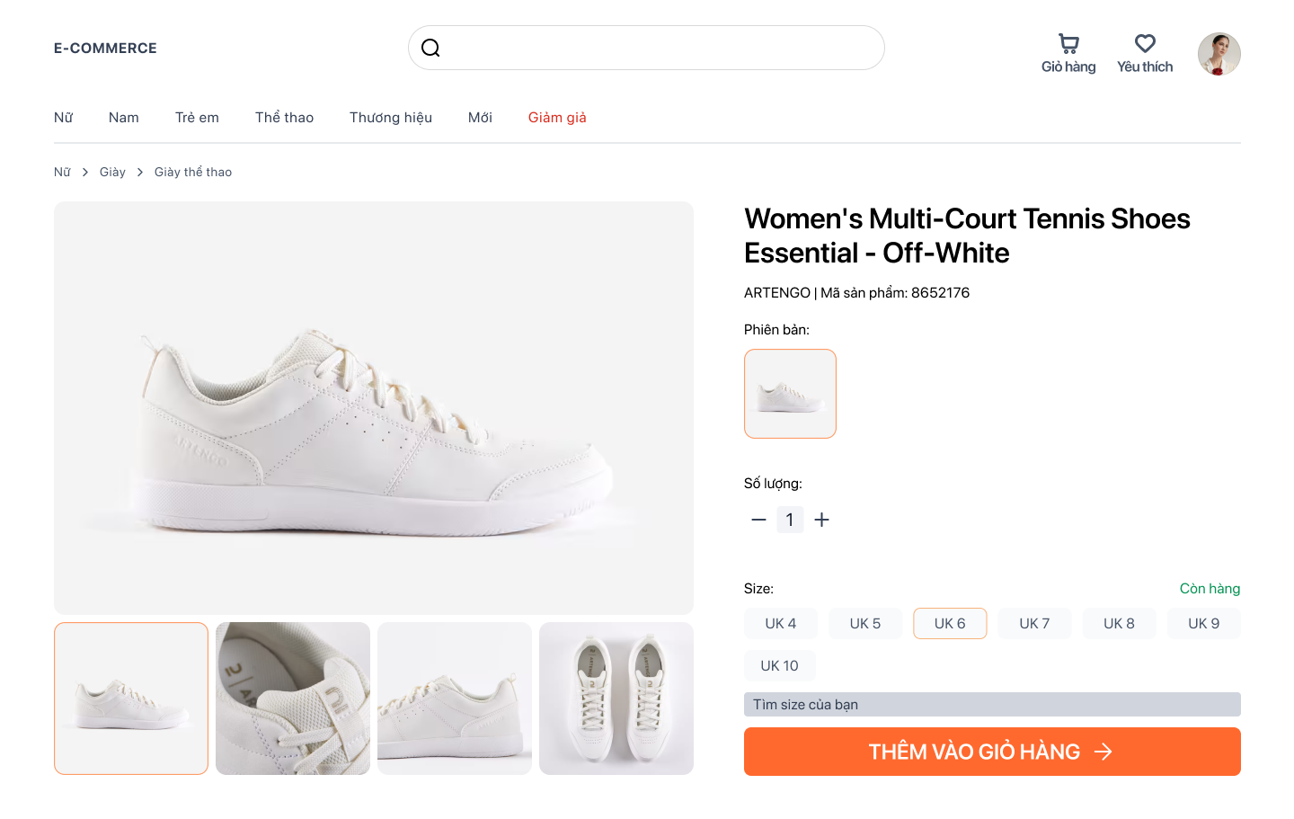Select size UK 7
The width and height of the screenshot is (1294, 819).
click(x=1034, y=623)
